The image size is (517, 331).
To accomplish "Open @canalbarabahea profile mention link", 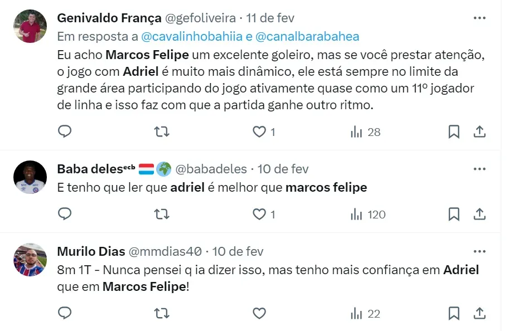I will 307,37.
